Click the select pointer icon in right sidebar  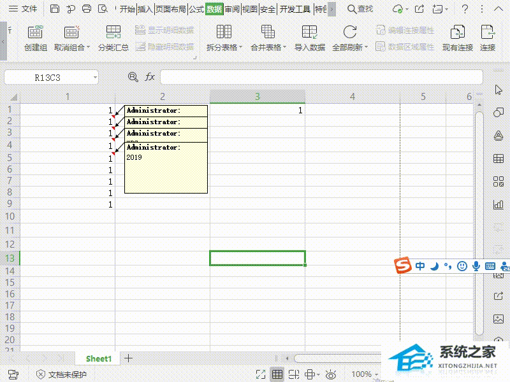499,90
